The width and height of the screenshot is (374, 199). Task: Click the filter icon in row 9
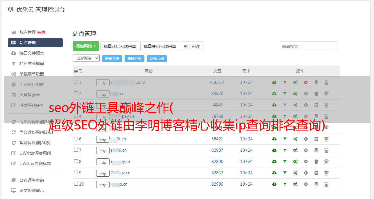coord(285,173)
